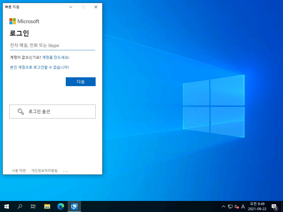Open the muted volume tray icon
283x212 pixels.
tap(237, 206)
